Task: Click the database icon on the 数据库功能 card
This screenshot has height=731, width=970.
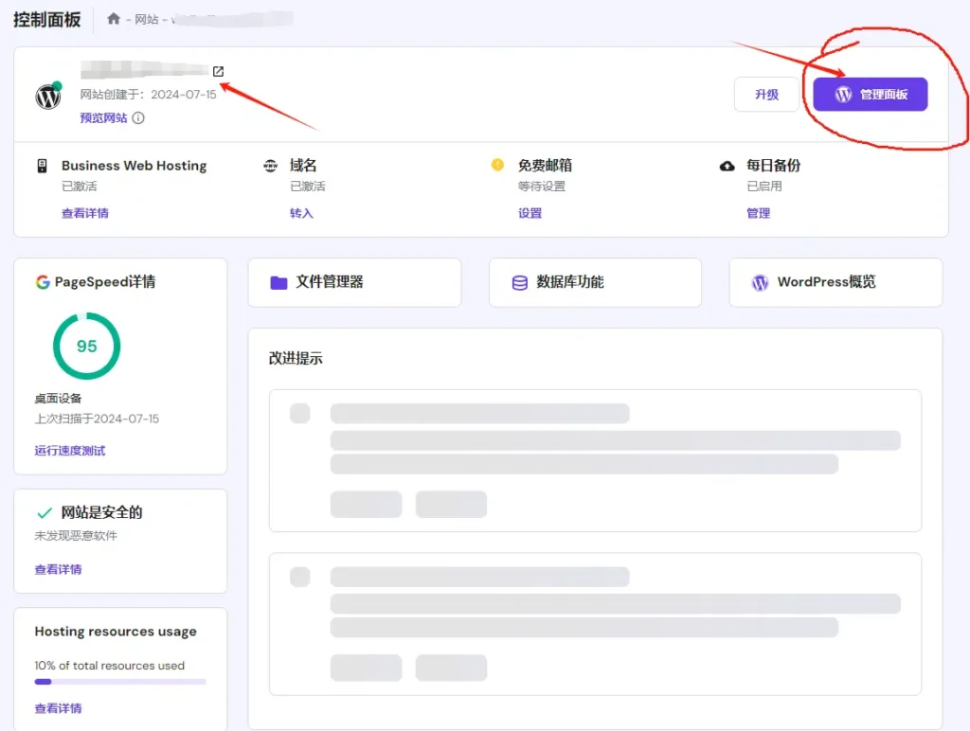Action: (x=519, y=281)
